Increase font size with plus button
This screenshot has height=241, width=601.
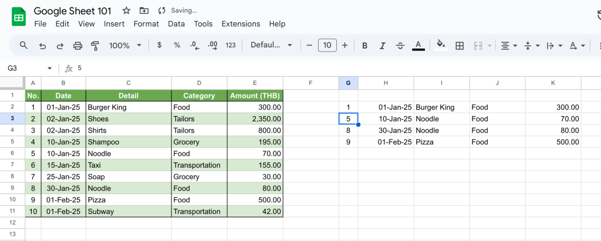click(345, 45)
